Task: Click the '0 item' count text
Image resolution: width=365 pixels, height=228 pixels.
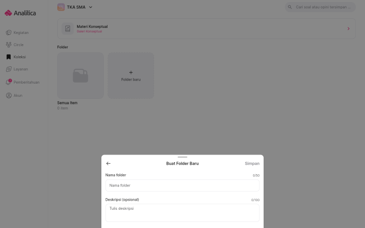Action: (63, 108)
